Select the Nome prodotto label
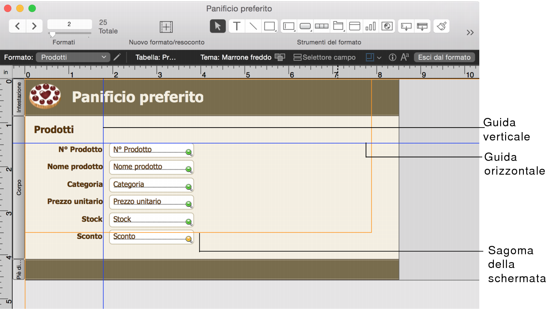The height and width of the screenshot is (318, 558). [75, 167]
